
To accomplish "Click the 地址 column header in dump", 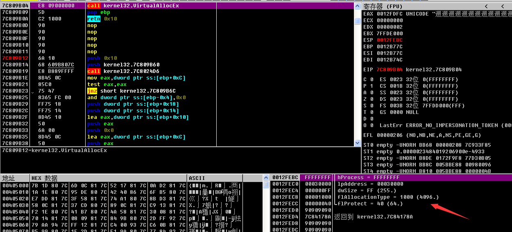I will [15, 178].
